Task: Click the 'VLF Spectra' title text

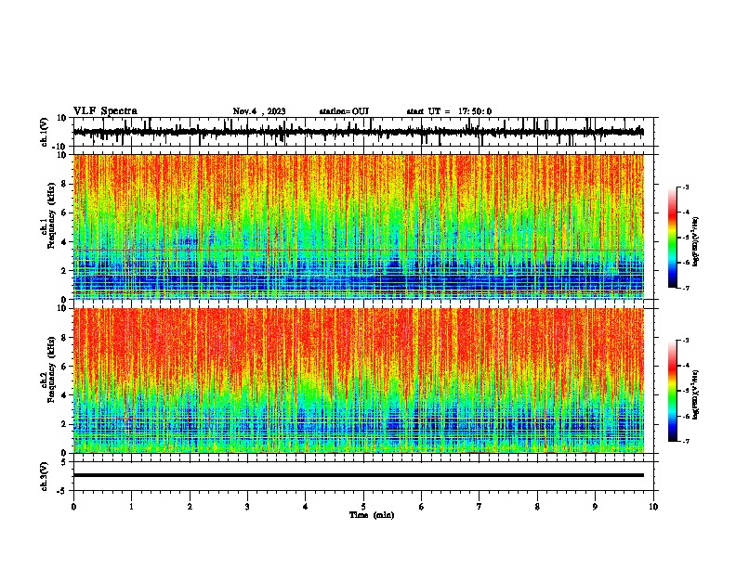Action: pyautogui.click(x=106, y=111)
